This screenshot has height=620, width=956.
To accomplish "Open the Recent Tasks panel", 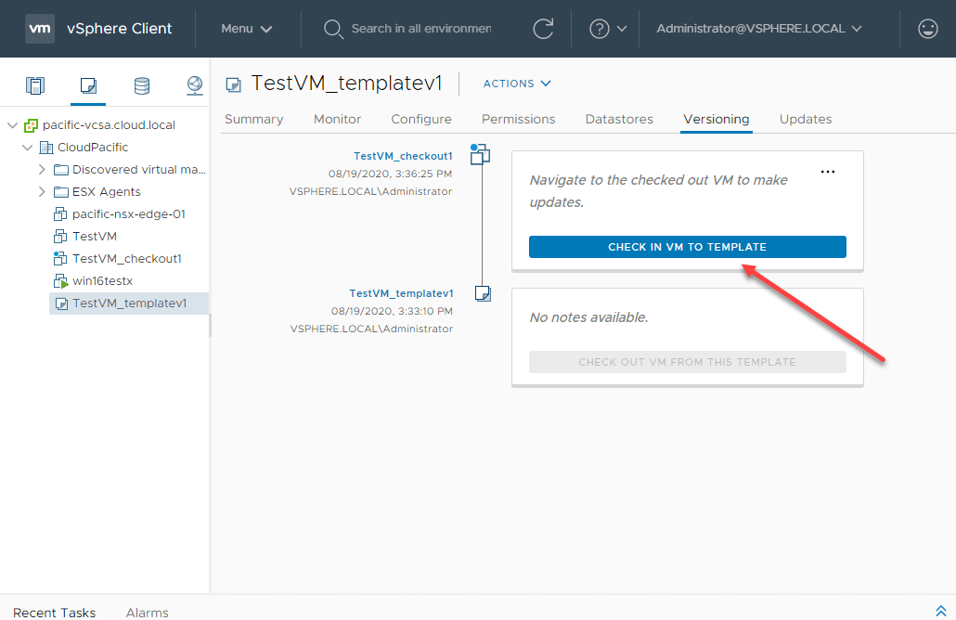I will [x=54, y=612].
